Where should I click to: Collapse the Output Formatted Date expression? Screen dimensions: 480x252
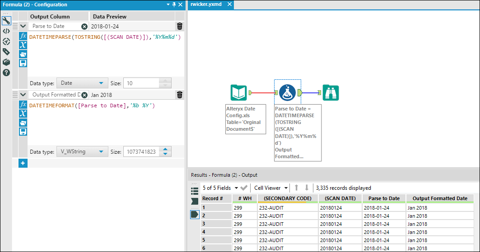[23, 95]
